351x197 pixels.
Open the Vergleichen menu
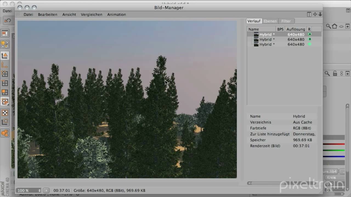92,15
